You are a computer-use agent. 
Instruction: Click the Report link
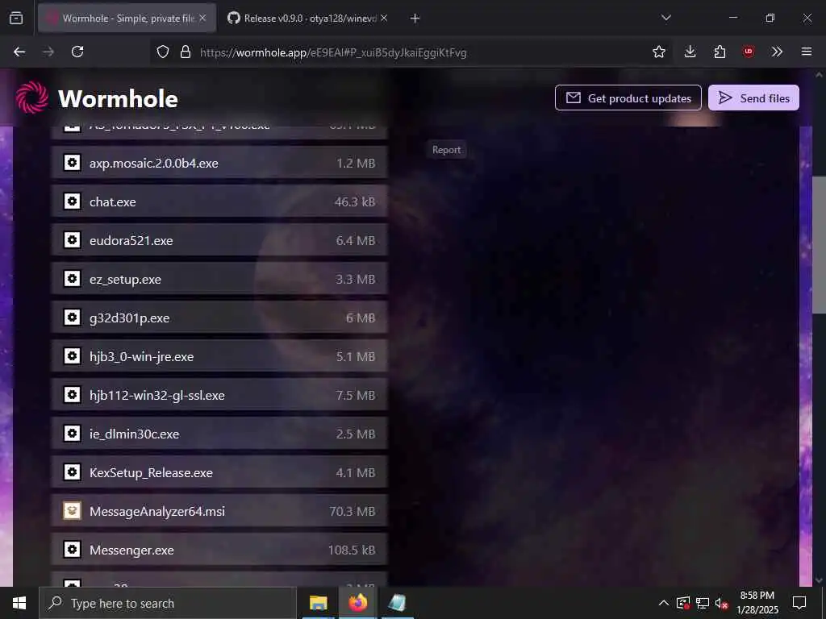[446, 150]
